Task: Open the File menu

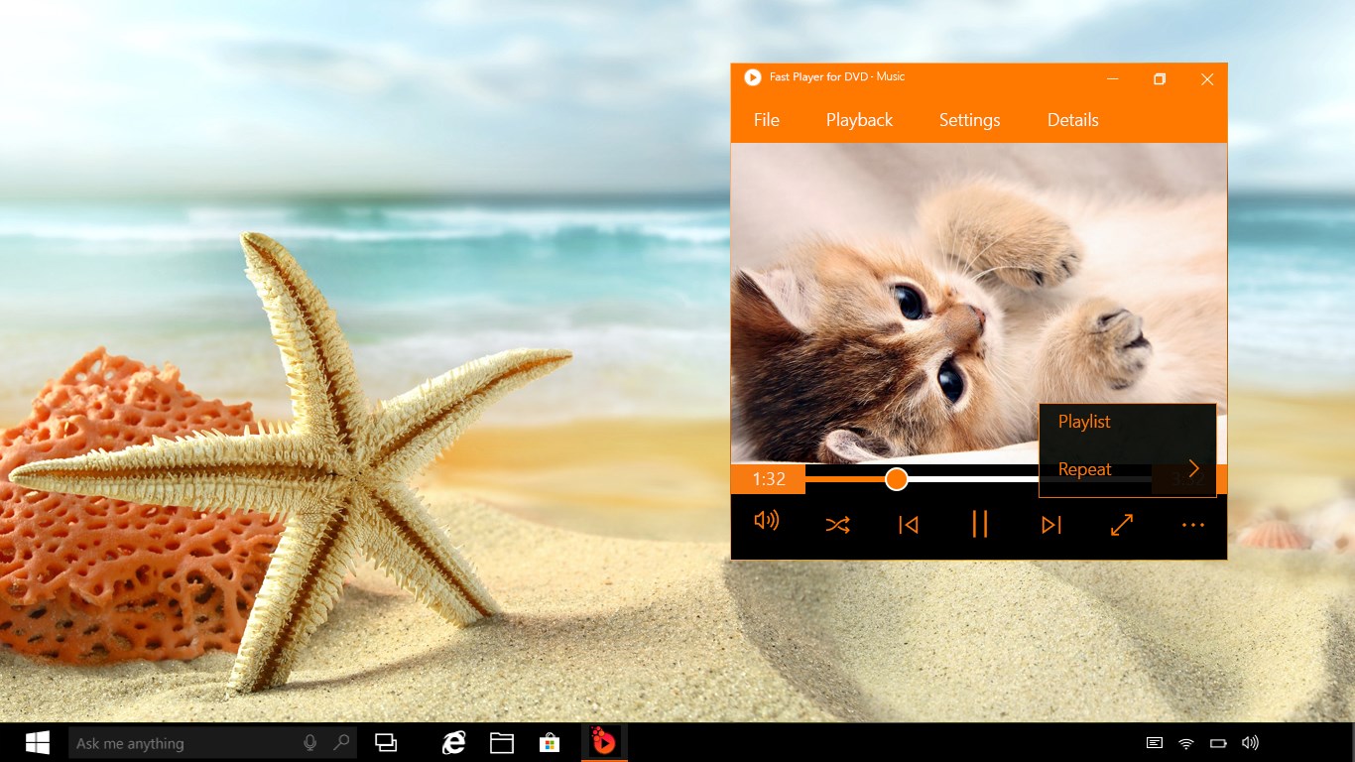Action: click(766, 119)
